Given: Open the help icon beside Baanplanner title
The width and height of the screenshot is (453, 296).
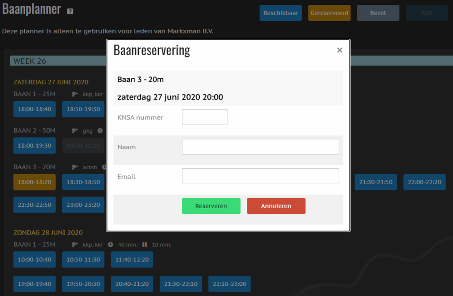Looking at the screenshot, I should pyautogui.click(x=70, y=11).
